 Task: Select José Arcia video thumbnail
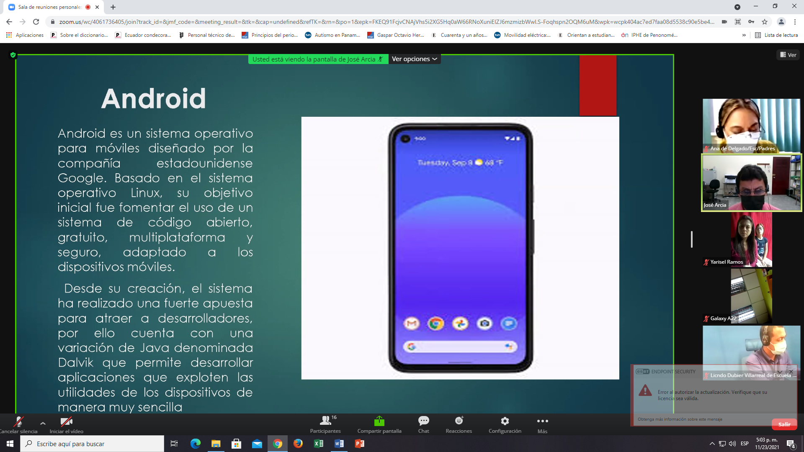751,182
